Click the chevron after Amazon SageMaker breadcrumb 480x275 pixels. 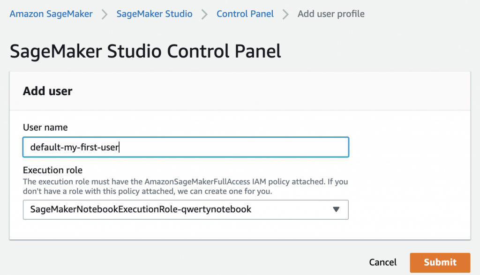click(104, 14)
